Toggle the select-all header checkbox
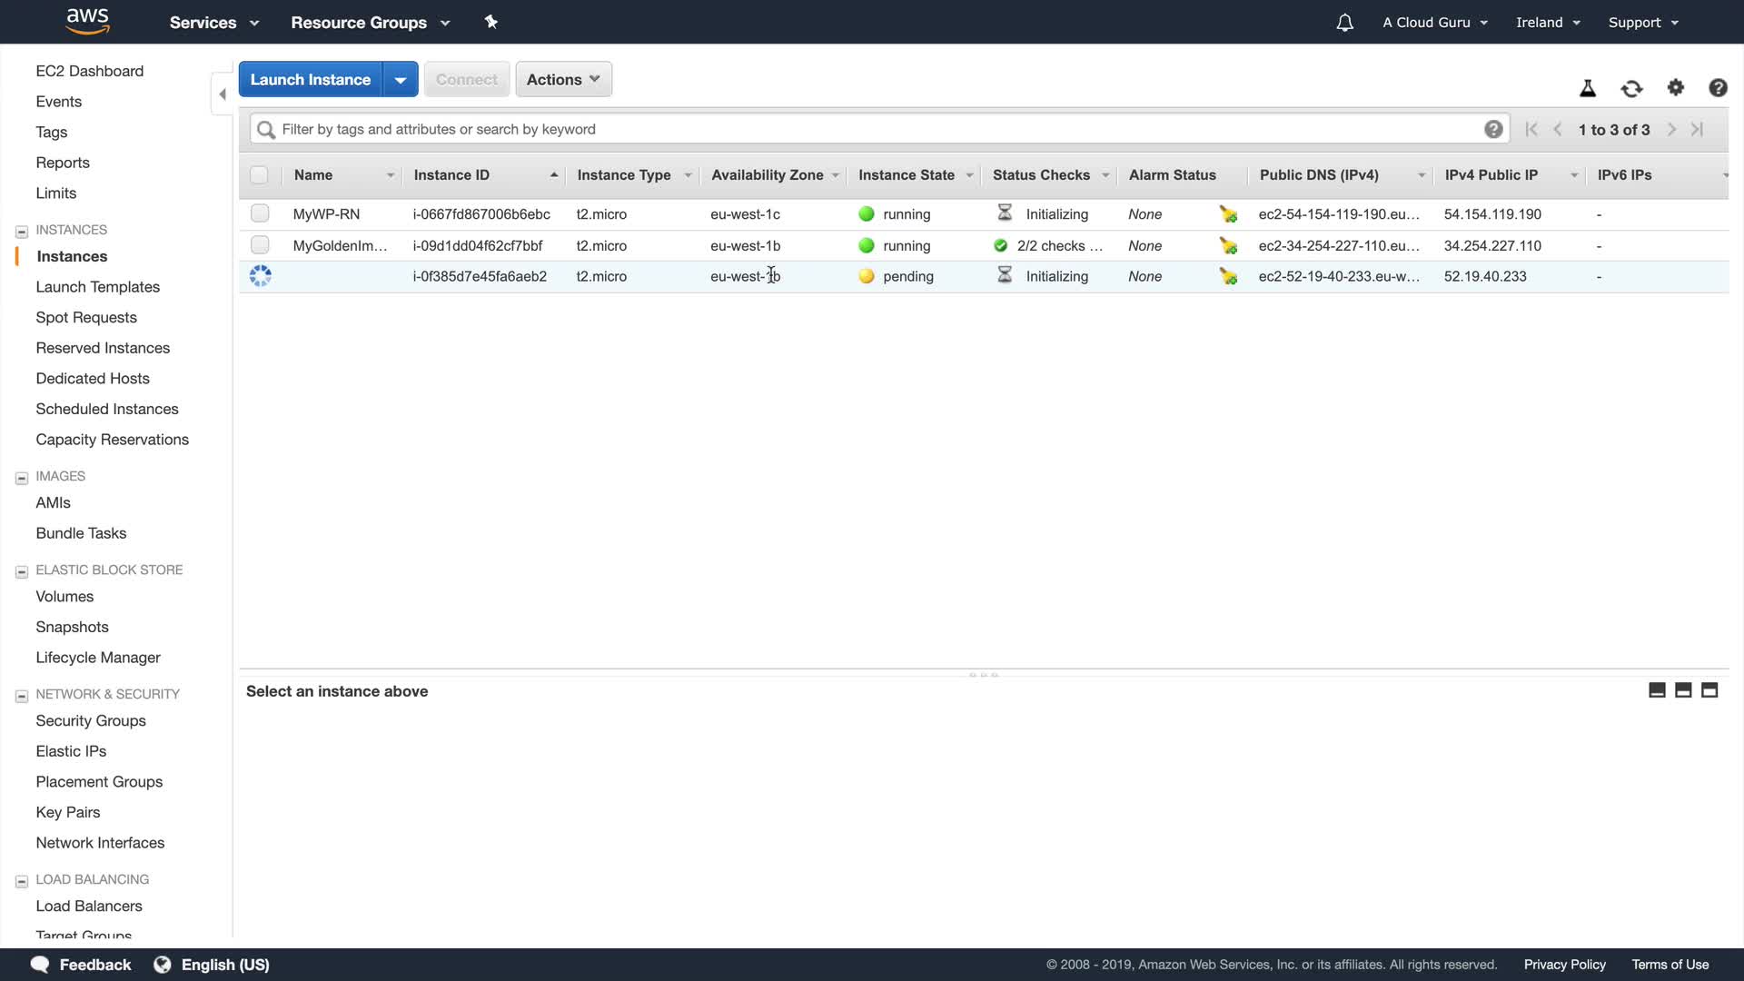Image resolution: width=1744 pixels, height=981 pixels. point(259,174)
